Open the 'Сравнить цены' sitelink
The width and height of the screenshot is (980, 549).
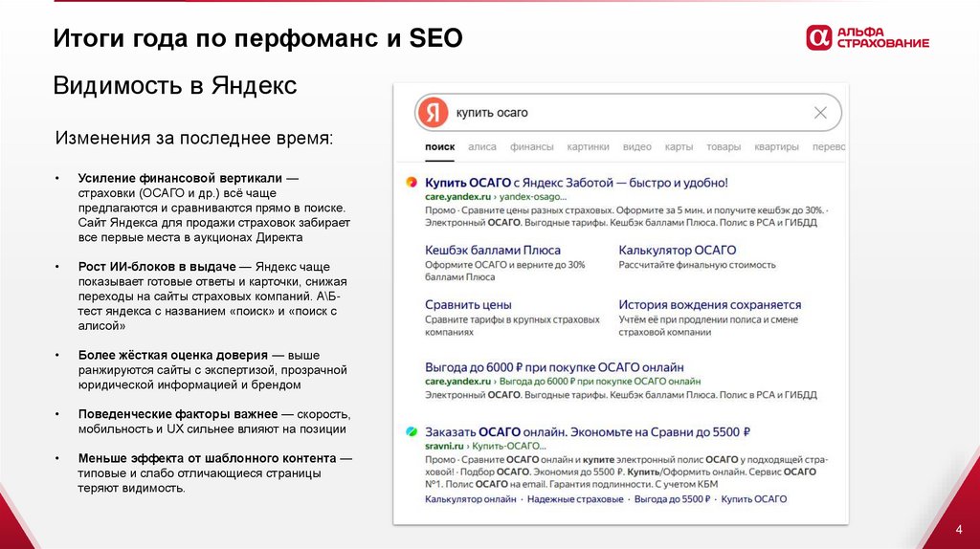(468, 305)
